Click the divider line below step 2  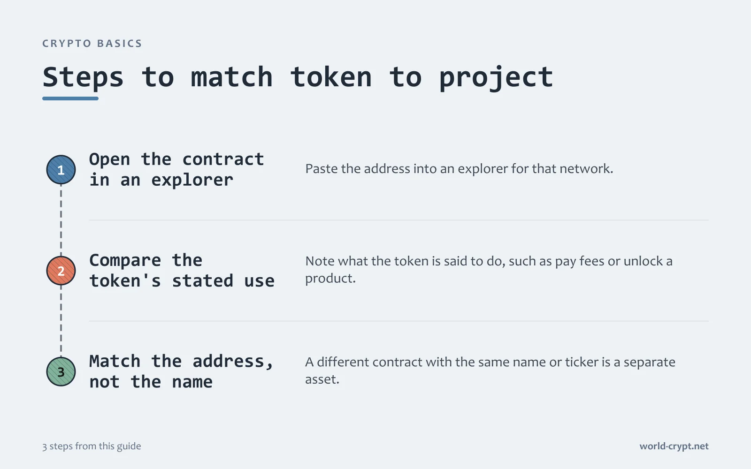point(399,321)
